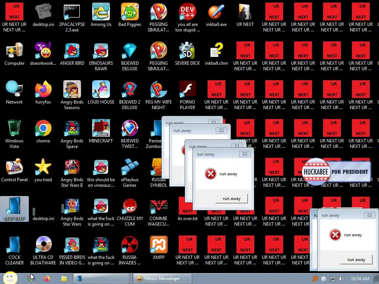Open the PEG MY WIFE NIGHT shortcut
Image resolution: width=379 pixels, height=284 pixels.
[x=158, y=95]
